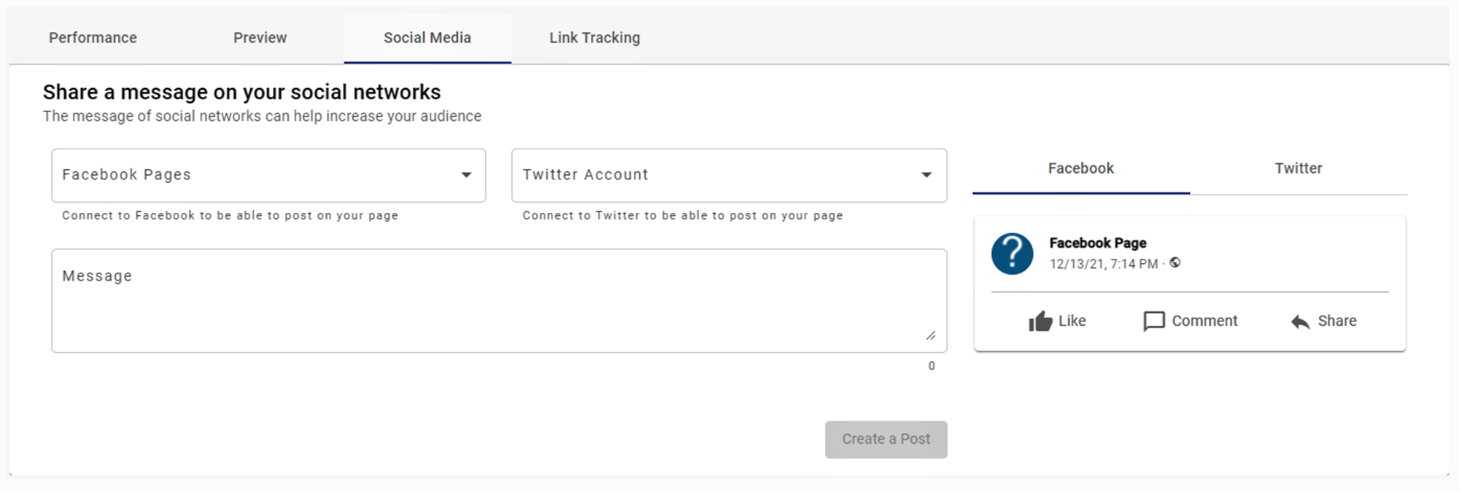
Task: Click the post timestamp 12/13/21, 7:14 PM
Action: click(1104, 264)
